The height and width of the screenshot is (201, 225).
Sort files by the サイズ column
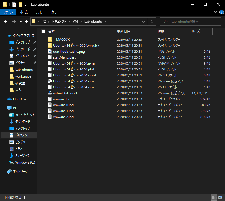[x=196, y=31]
